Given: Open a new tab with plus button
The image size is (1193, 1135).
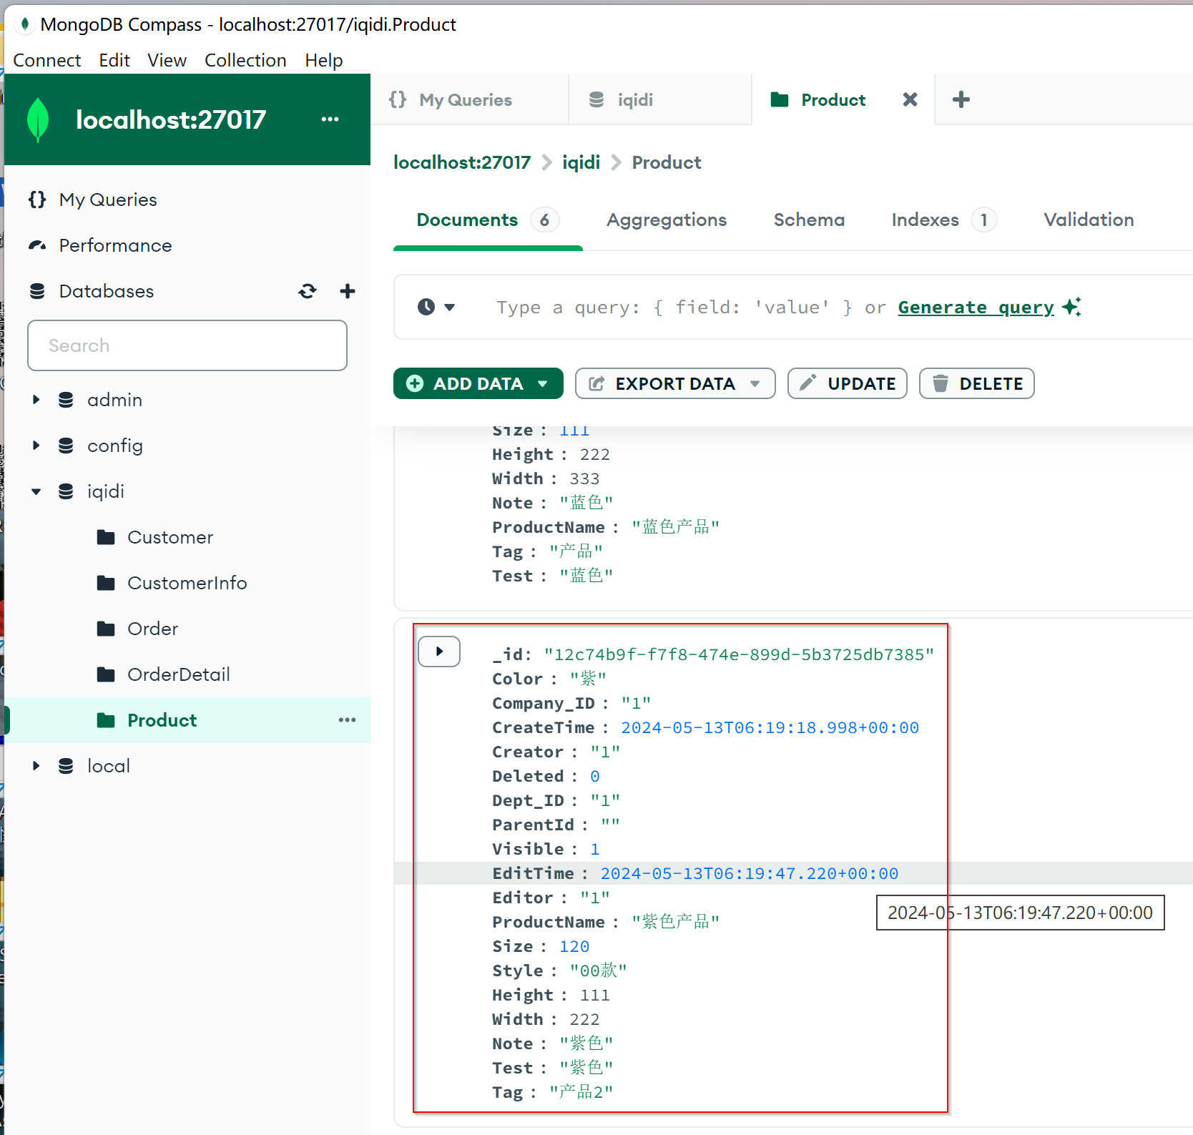Looking at the screenshot, I should [x=961, y=99].
